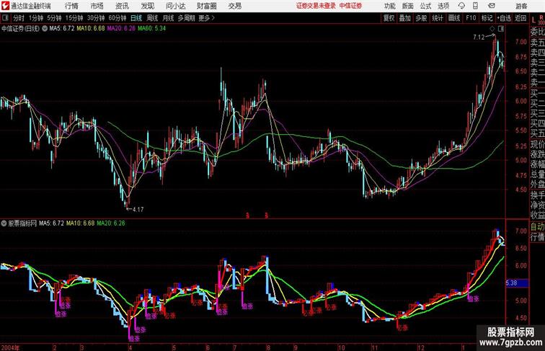
Task: Click the 游客 guest account label
Action: [521, 6]
